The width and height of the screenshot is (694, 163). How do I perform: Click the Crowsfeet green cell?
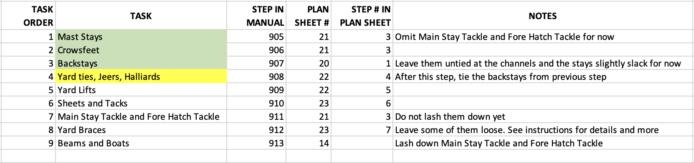tap(141, 50)
